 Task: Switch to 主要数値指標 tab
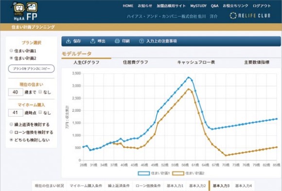point(257,62)
